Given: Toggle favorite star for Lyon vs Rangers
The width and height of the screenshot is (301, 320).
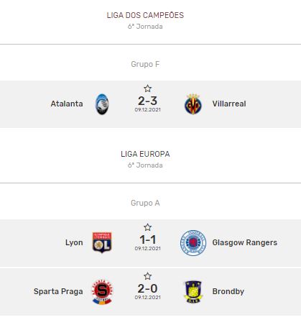Looking at the screenshot, I should tap(147, 227).
